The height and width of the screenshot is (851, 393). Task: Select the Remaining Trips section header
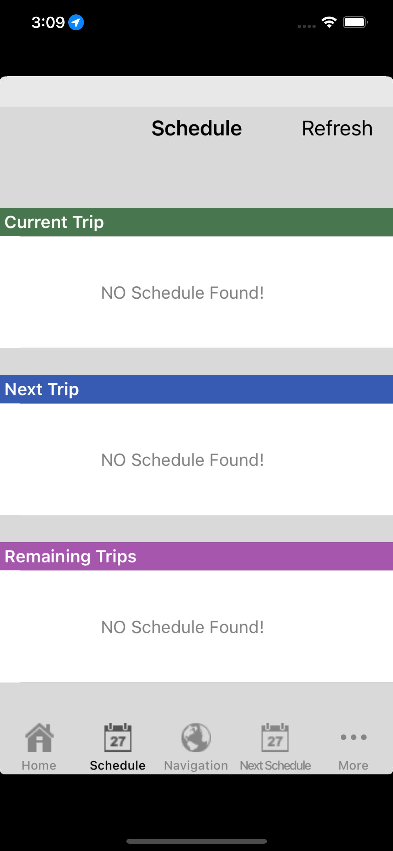coord(197,556)
